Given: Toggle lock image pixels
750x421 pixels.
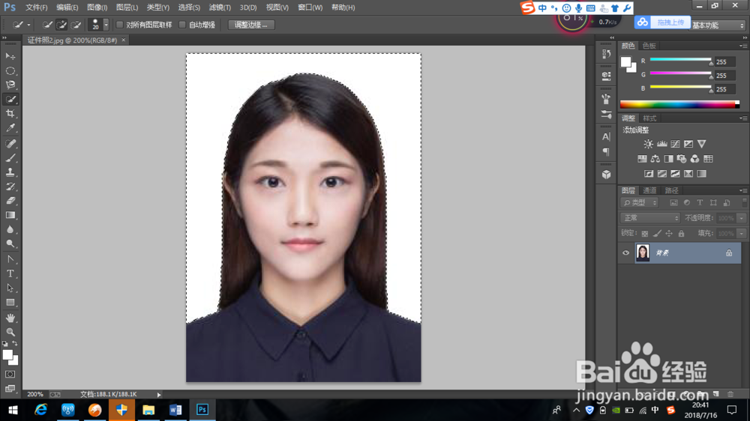Looking at the screenshot, I should (657, 233).
